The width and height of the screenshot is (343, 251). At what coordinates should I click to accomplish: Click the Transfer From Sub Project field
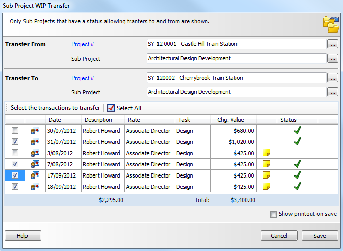click(x=235, y=59)
